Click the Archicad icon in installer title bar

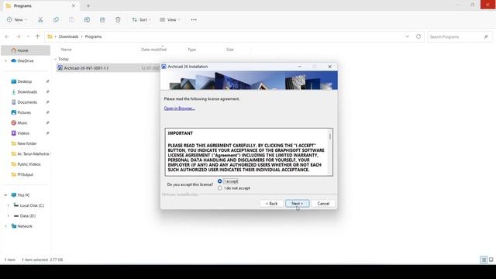(x=164, y=67)
